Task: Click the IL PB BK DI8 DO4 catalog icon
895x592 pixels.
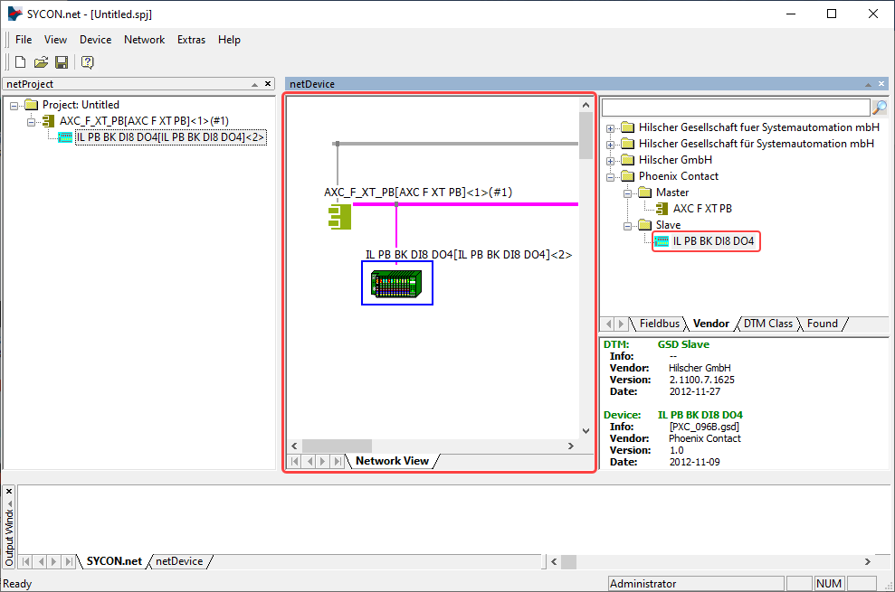Action: point(662,241)
